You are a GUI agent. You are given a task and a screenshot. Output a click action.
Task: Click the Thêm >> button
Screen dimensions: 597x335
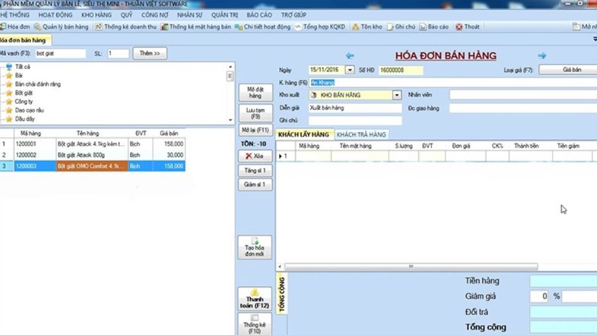tap(149, 54)
